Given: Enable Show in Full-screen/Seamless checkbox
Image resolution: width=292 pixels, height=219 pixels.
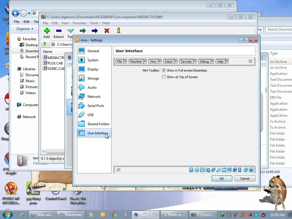Looking at the screenshot, I should click(164, 70).
